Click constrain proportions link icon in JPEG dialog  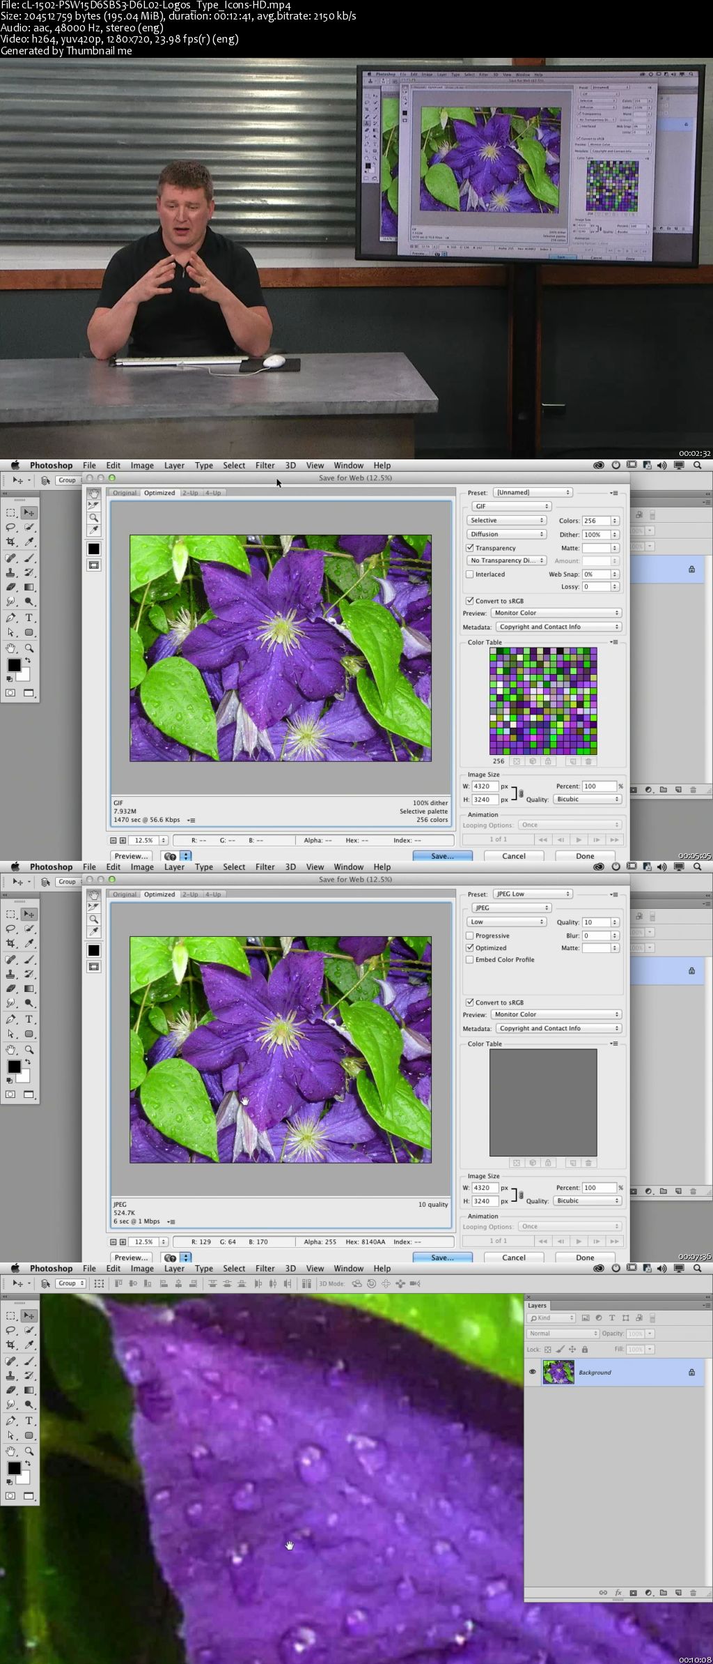point(521,1194)
